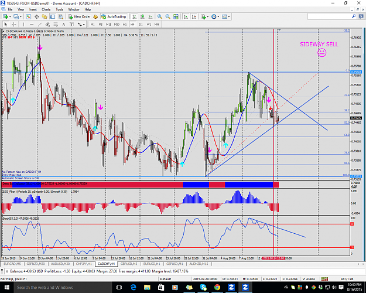Zoom out on the chart

167,16
